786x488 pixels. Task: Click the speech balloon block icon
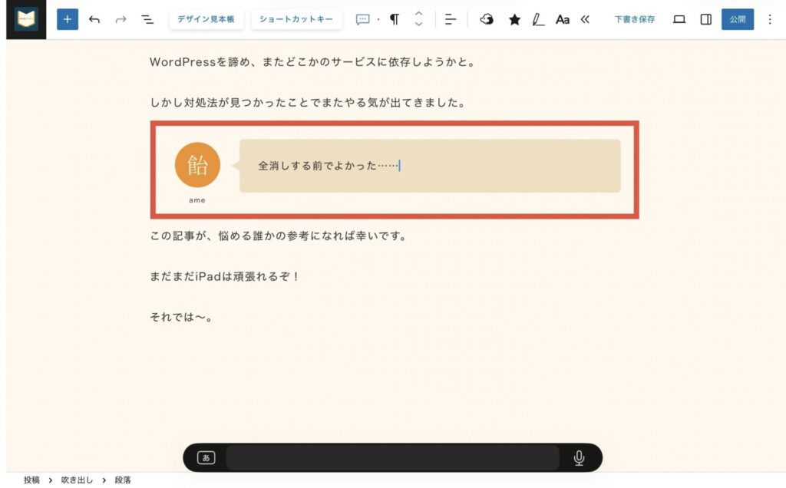[x=363, y=19]
